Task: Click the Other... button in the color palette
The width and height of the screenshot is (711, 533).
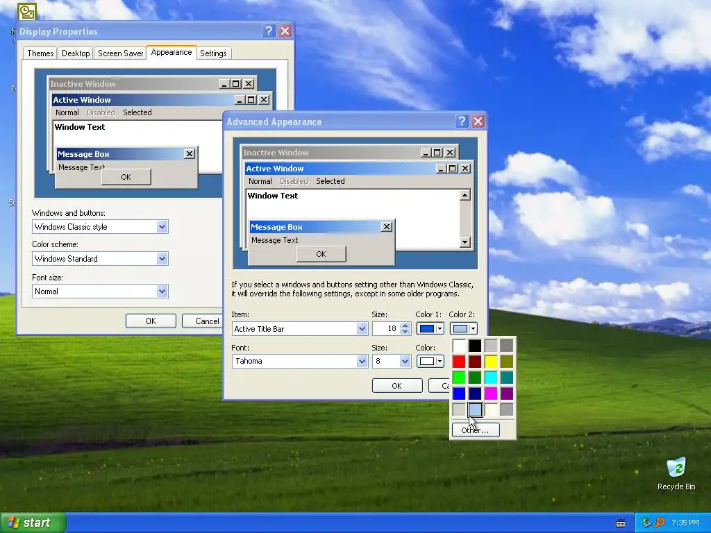Action: tap(475, 430)
